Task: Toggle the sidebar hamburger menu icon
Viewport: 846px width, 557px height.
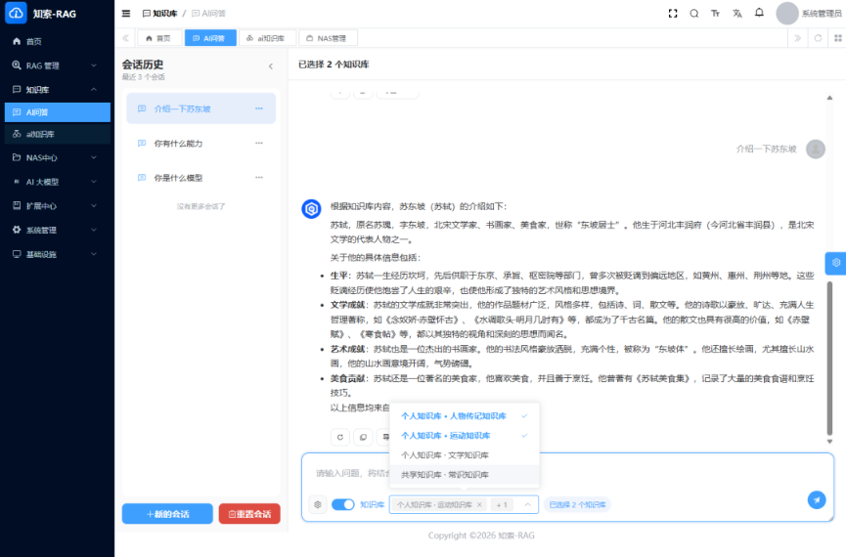Action: pyautogui.click(x=126, y=14)
